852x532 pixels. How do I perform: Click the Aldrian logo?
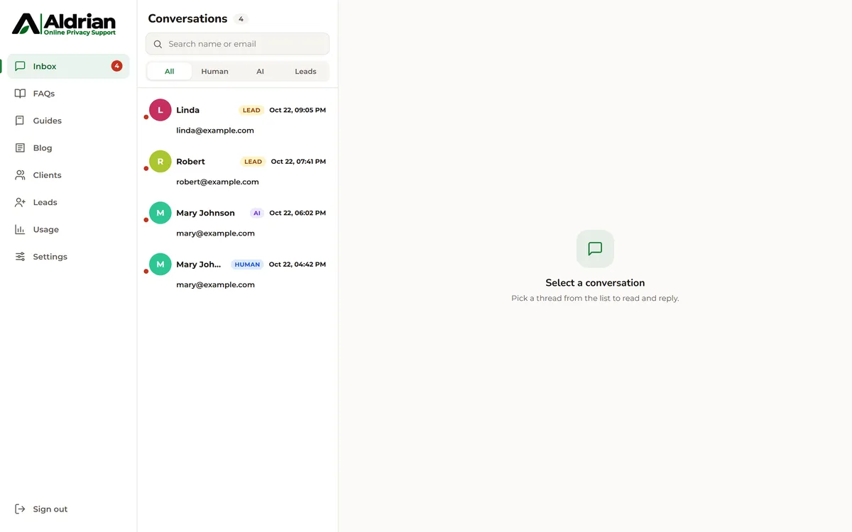click(64, 23)
